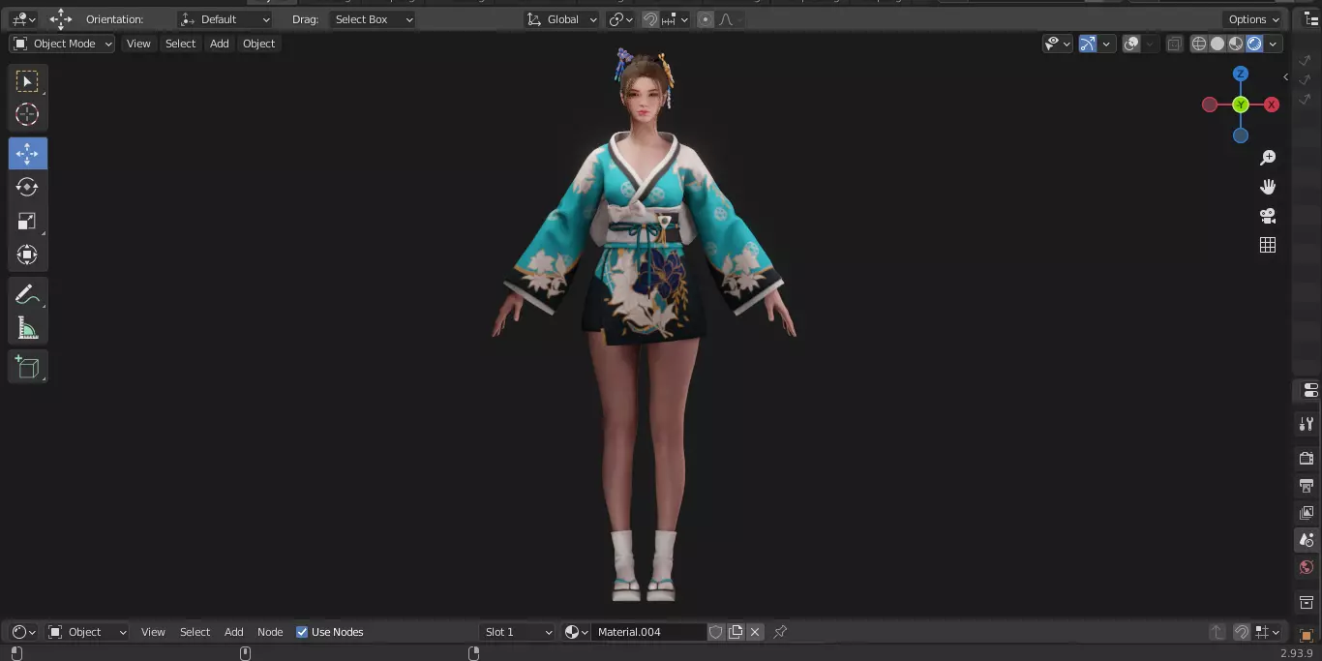
Task: Toggle X-ray mode
Action: [x=1174, y=44]
